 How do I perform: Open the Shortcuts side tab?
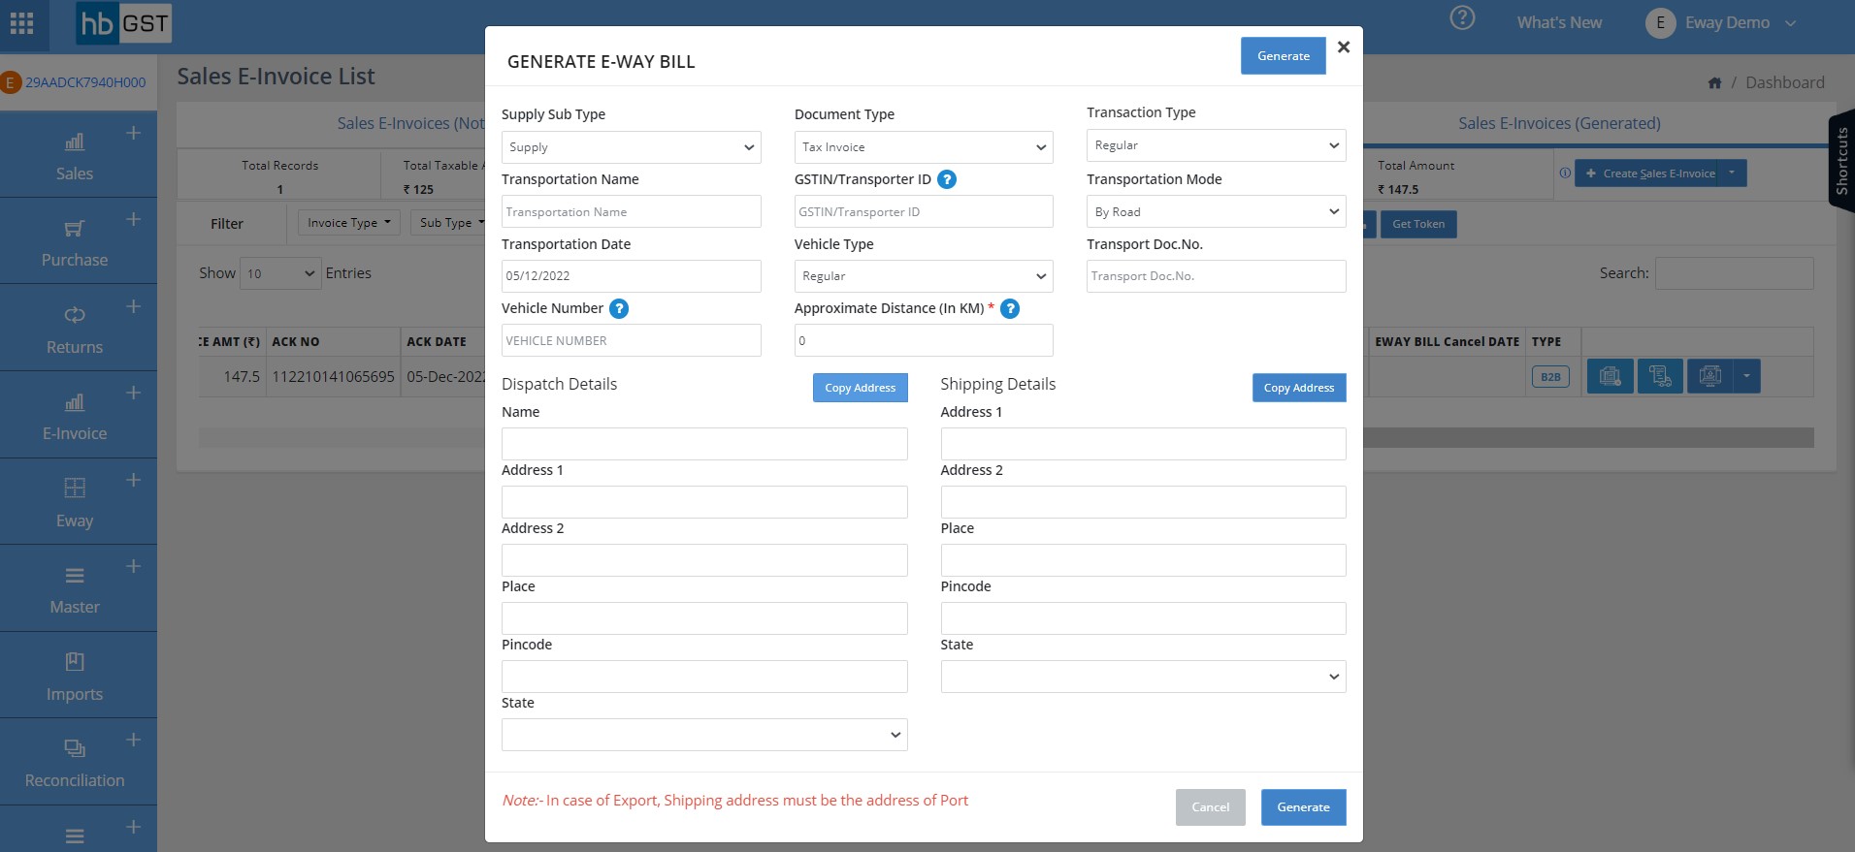coord(1840,162)
